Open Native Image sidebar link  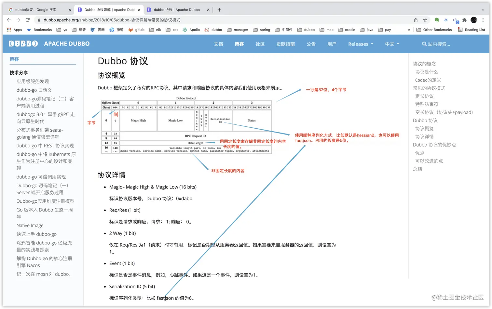(30, 225)
